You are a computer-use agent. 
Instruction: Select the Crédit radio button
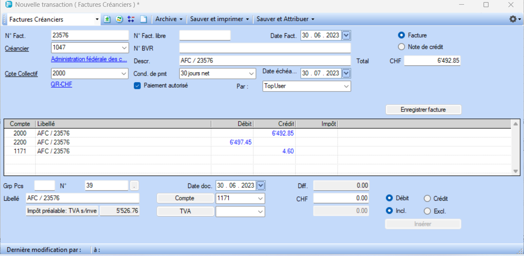[x=427, y=199]
